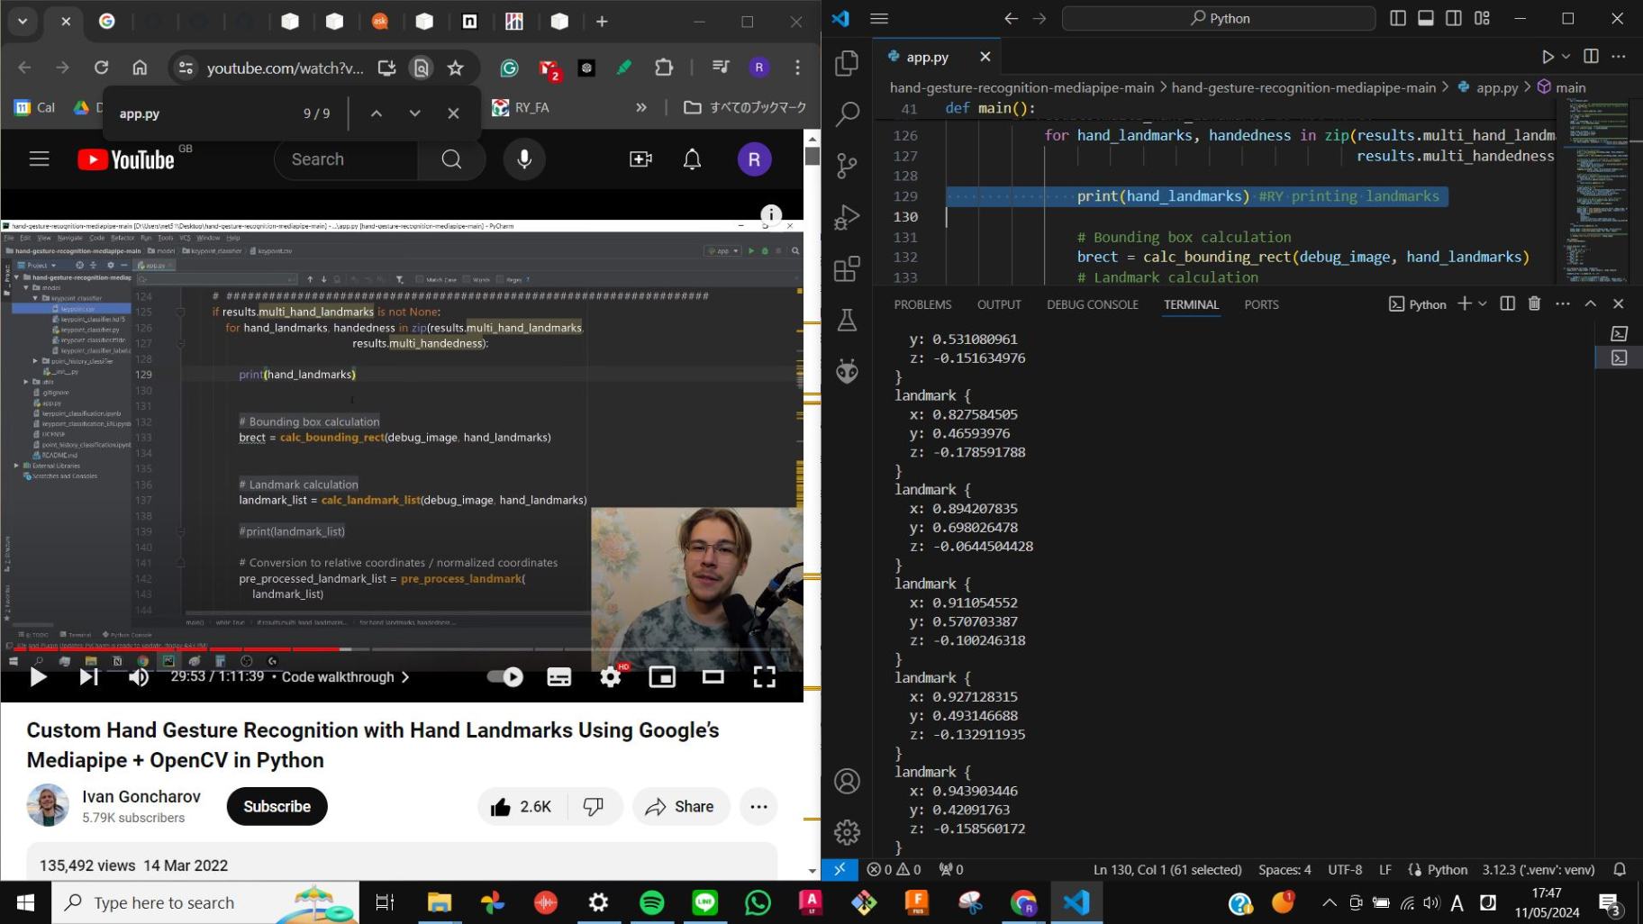
Task: Go to the next find result in Chrome
Action: (414, 113)
